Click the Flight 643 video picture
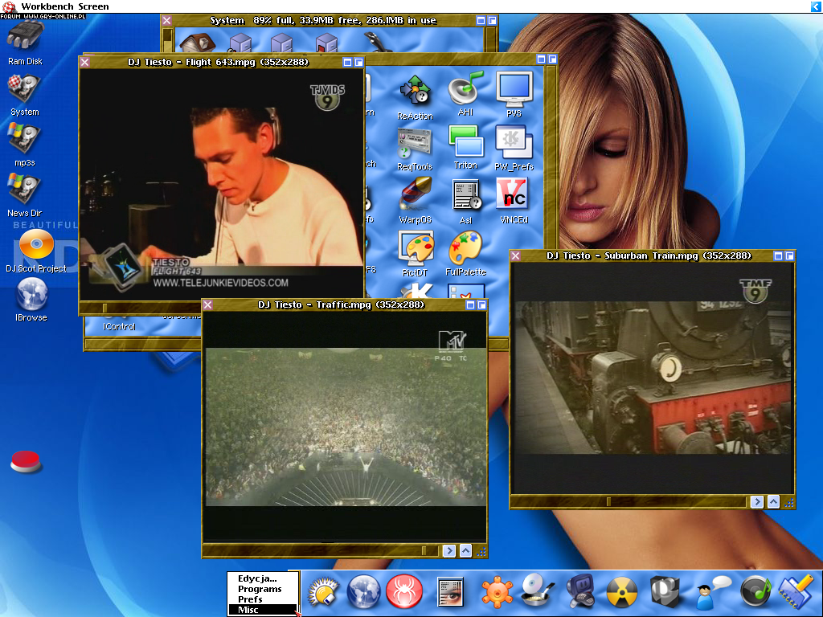The height and width of the screenshot is (617, 823). tap(222, 184)
